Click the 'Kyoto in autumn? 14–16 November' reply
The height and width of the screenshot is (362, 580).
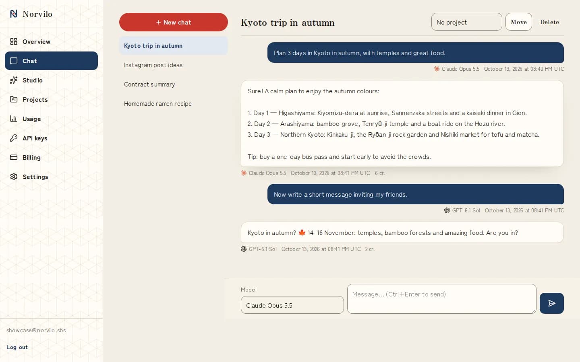[402, 232]
